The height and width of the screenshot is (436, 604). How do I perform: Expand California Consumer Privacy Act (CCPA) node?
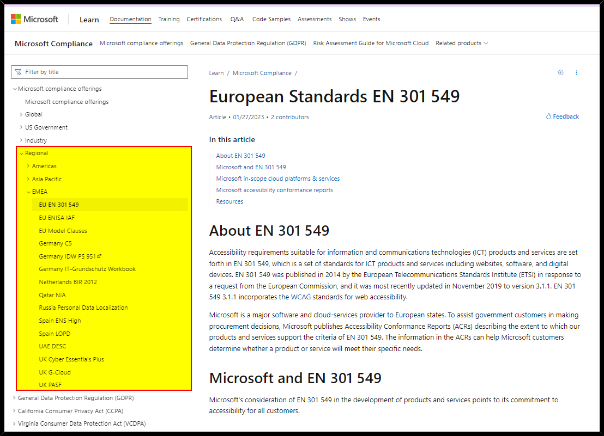[x=68, y=411]
